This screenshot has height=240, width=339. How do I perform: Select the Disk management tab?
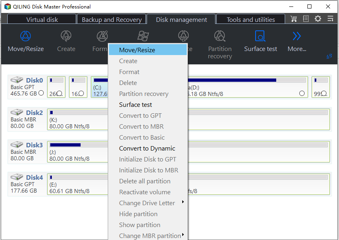pyautogui.click(x=181, y=19)
